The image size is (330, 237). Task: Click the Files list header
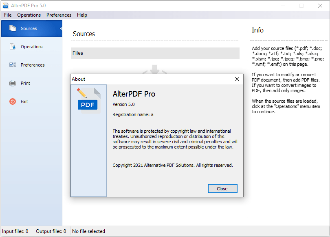[155, 53]
